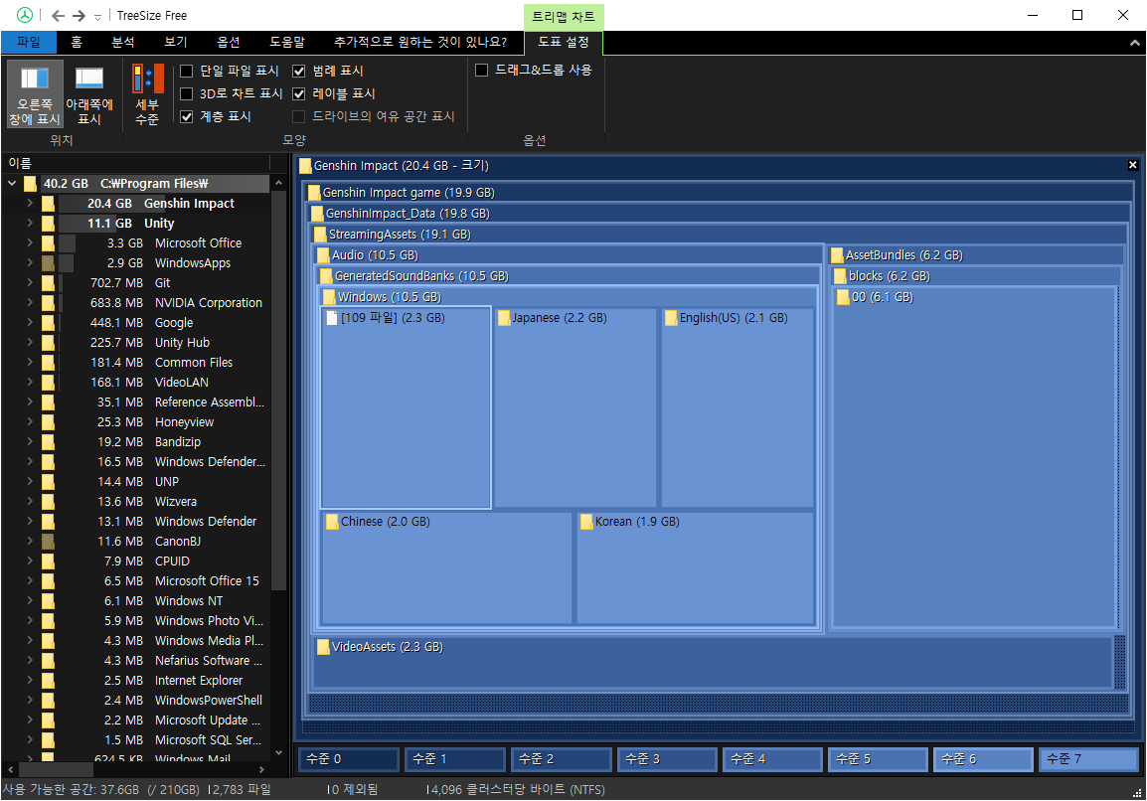
Task: Go forward with the right arrow icon
Action: (79, 15)
